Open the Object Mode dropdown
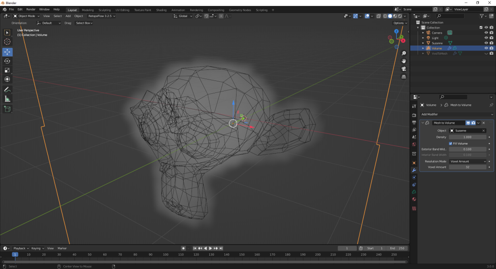496x269 pixels. pos(26,16)
